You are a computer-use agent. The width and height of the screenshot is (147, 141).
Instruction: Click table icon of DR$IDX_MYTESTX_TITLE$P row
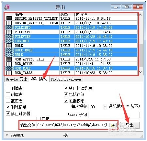pos(9,18)
